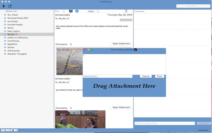Viewport: 212px width, 133px height.
Task: Click the small blue compose icon beside Post label
Action: (x=64, y=11)
